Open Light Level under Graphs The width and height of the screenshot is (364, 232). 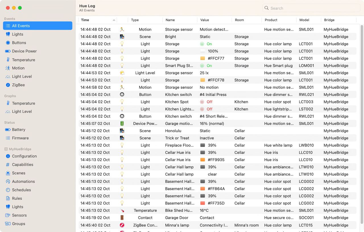[22, 112]
